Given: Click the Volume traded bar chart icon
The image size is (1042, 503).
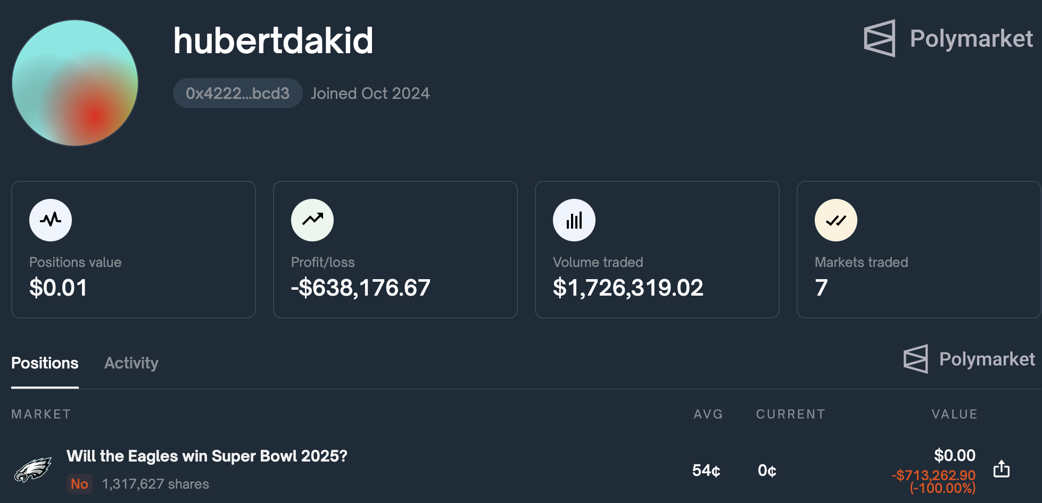Looking at the screenshot, I should pos(574,220).
